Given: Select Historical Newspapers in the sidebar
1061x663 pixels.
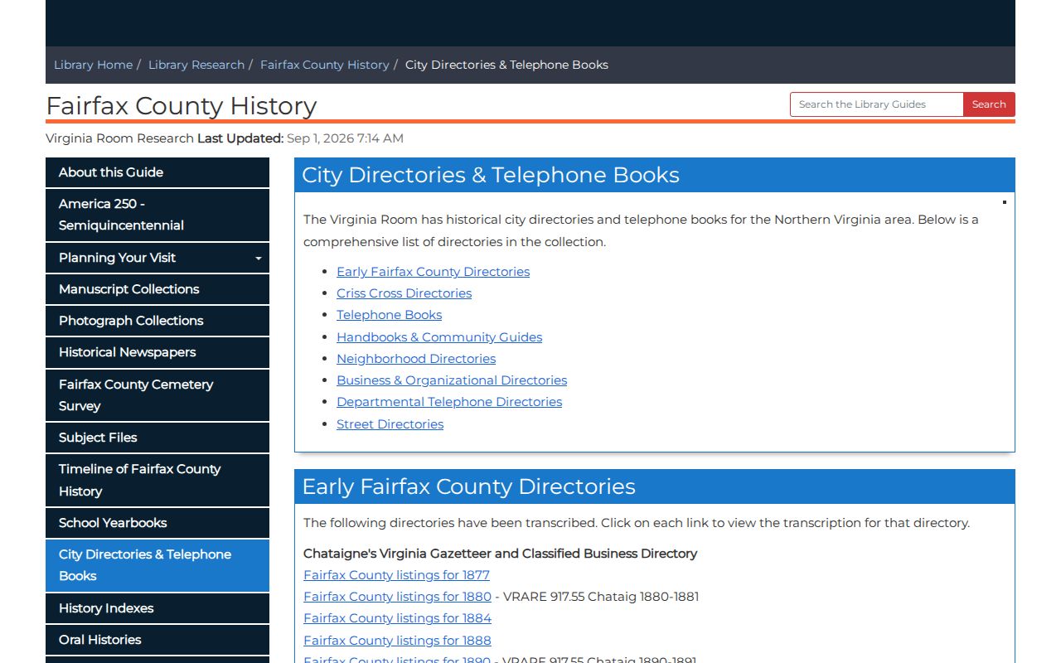Looking at the screenshot, I should (157, 352).
